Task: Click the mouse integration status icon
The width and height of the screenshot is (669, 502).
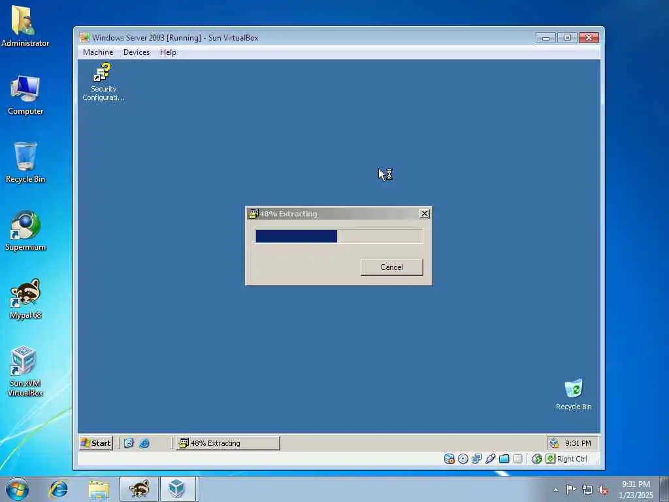Action: pyautogui.click(x=537, y=459)
